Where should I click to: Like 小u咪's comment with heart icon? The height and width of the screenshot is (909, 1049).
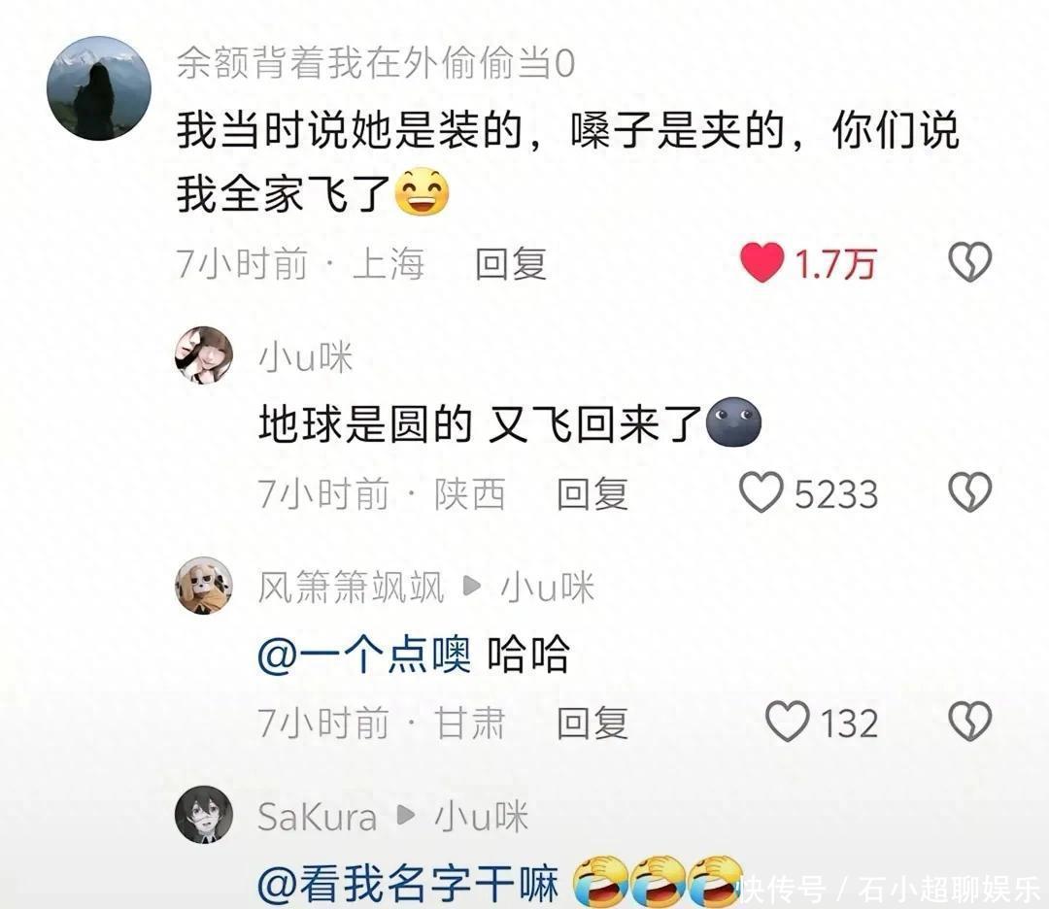(x=761, y=492)
